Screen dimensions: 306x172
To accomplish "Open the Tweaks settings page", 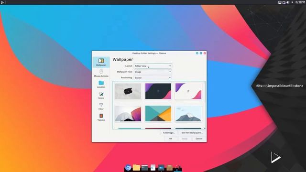I will coord(101,117).
